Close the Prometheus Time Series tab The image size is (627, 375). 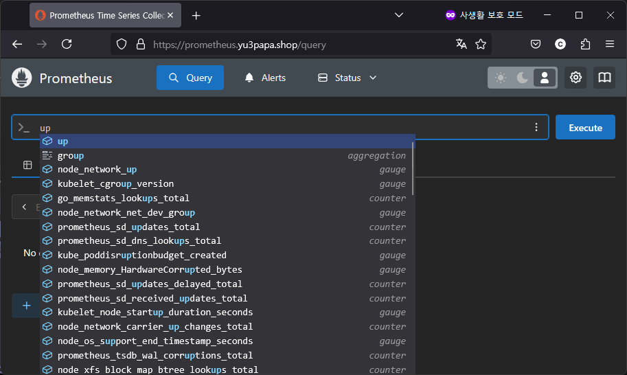point(170,15)
